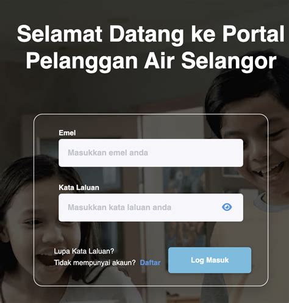
Task: Click the word Selangor in the title
Action: pyautogui.click(x=229, y=61)
